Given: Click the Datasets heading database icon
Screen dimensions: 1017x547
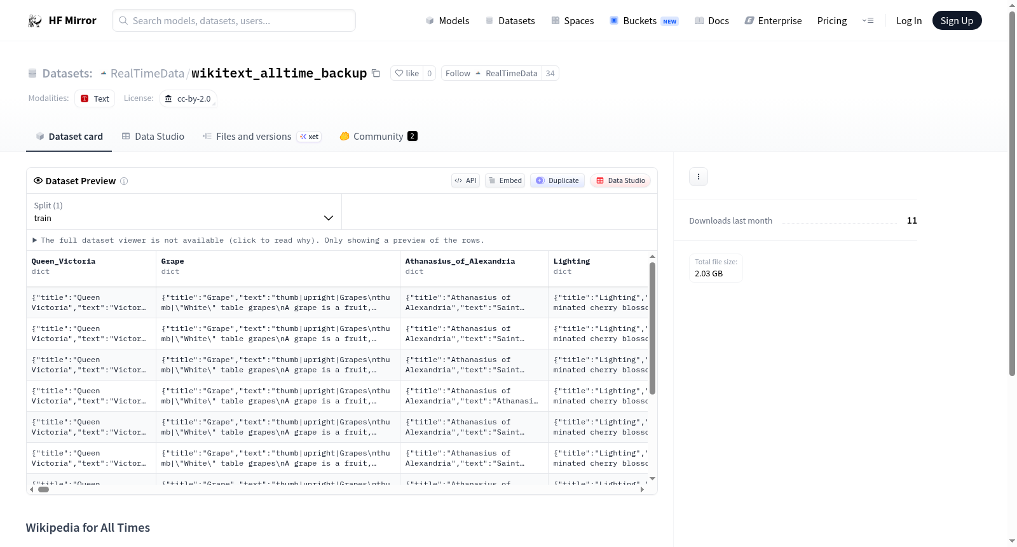Looking at the screenshot, I should [32, 74].
